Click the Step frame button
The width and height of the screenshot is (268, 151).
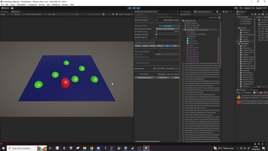click(138, 8)
